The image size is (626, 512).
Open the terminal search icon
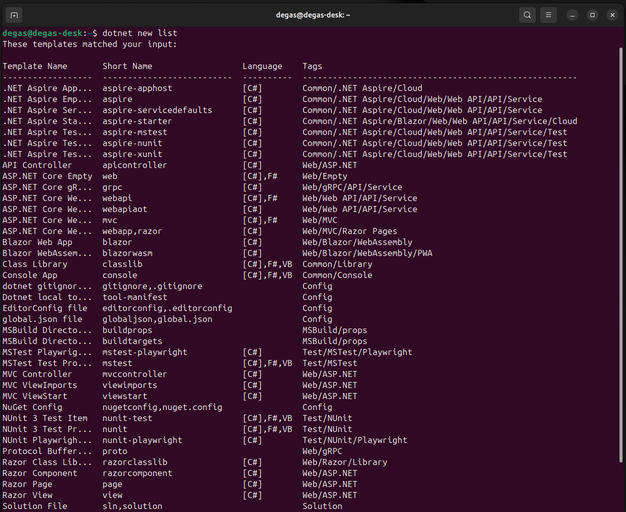pyautogui.click(x=527, y=15)
